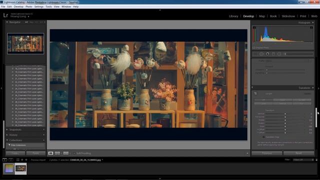The height and width of the screenshot is (180, 320).
Task: Click the filmstrip go back arrow
Action: (x=22, y=160)
